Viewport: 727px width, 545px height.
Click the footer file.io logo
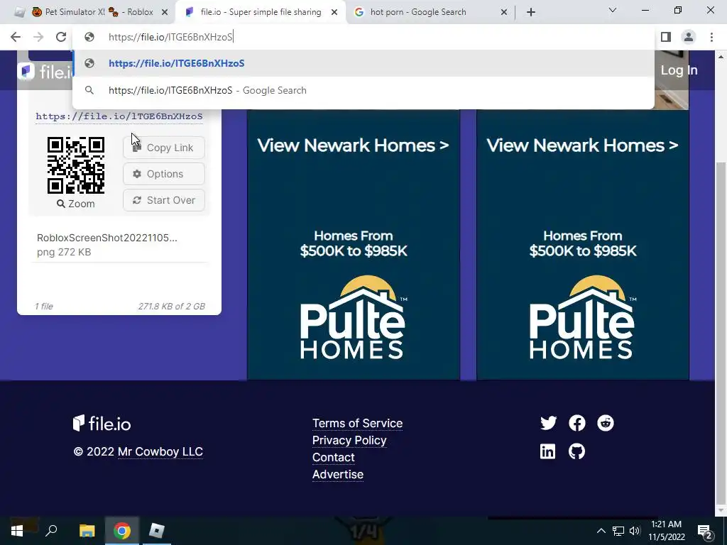(102, 423)
